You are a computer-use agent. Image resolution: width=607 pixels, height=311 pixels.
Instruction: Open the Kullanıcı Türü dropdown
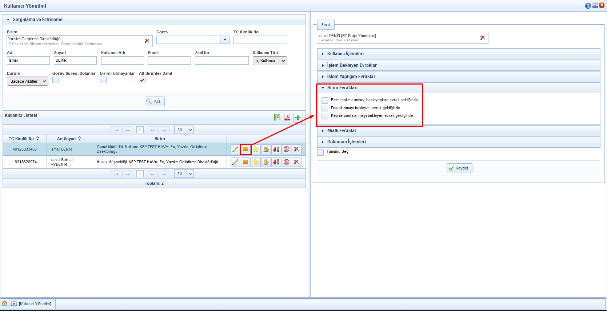270,61
